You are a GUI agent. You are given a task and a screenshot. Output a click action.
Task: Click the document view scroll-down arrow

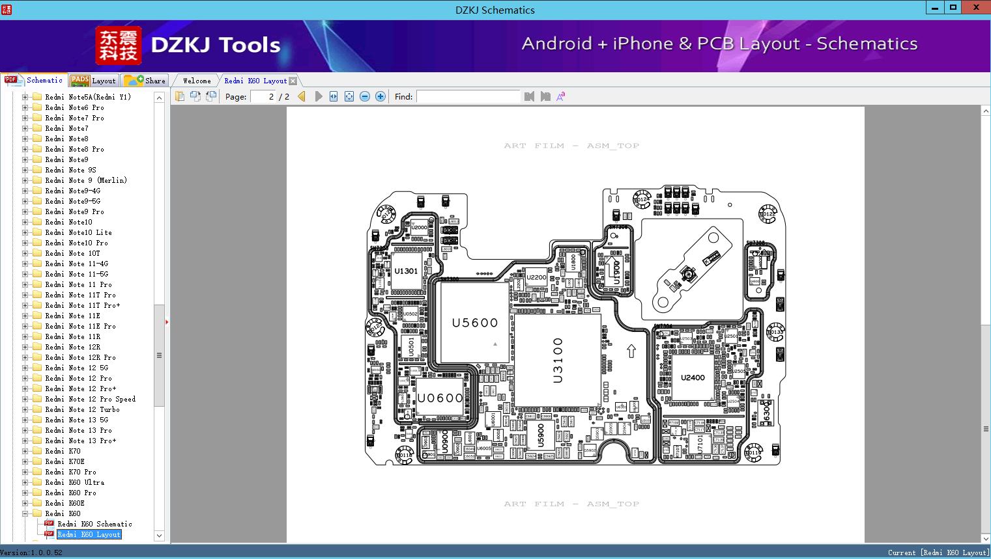click(x=985, y=538)
